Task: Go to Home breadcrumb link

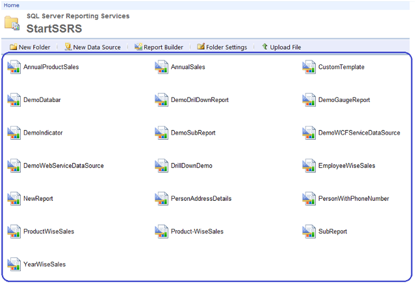Action: (11, 5)
